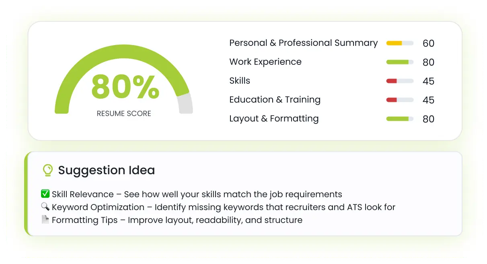Click the magnifying glass icon for Keyword Optimization
The height and width of the screenshot is (264, 487).
coord(45,207)
